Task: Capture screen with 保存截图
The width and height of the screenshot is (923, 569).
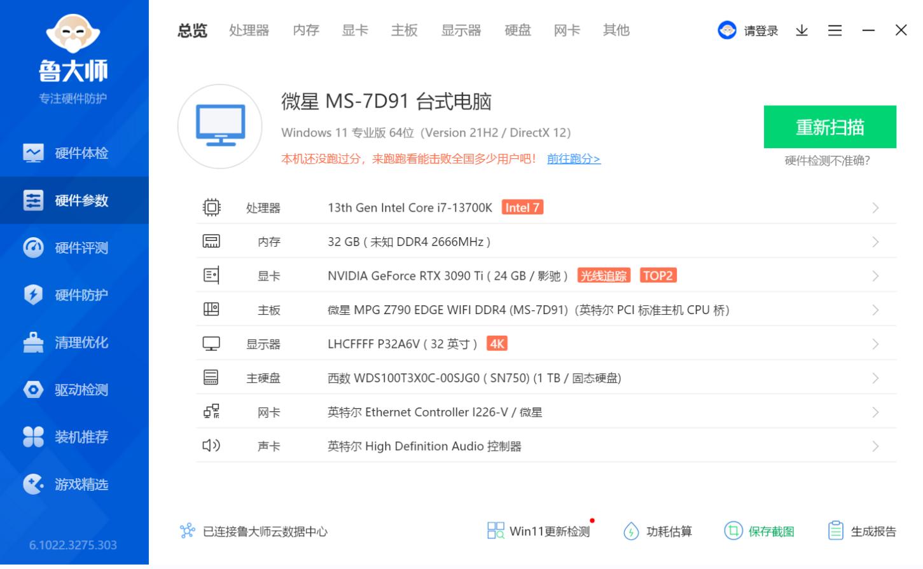Action: point(760,530)
